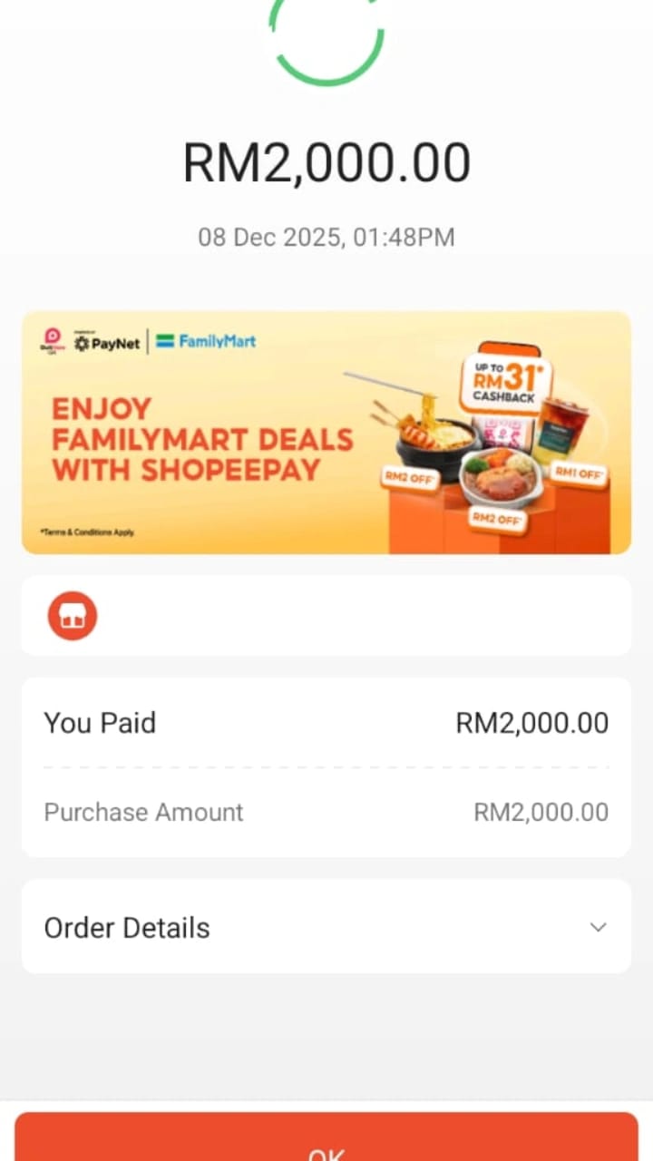Select the You Paid RM2,000.00 value

531,723
